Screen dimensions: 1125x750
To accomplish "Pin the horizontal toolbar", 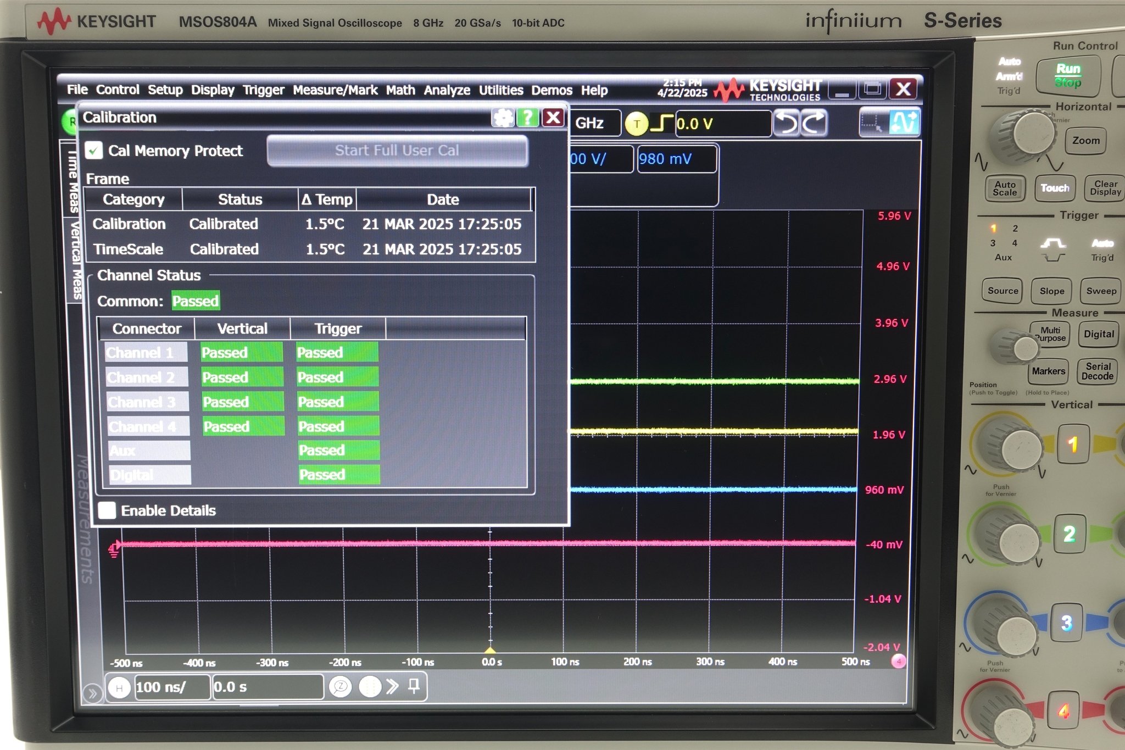I will pos(414,686).
